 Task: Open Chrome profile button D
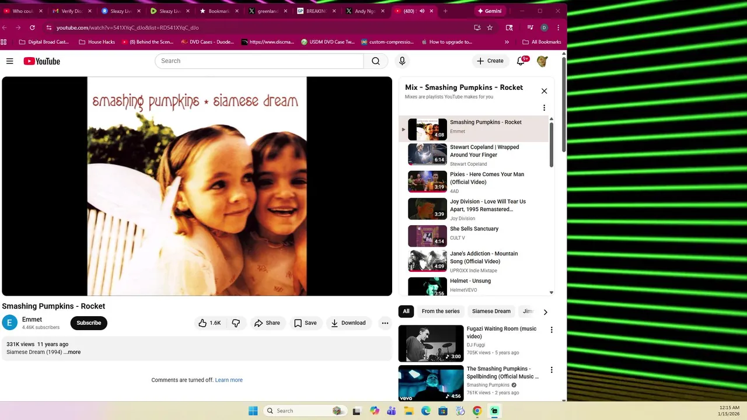(x=544, y=27)
